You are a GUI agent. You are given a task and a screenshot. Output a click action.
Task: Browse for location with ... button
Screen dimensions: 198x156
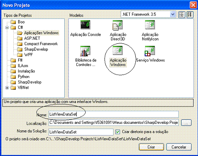point(186,123)
